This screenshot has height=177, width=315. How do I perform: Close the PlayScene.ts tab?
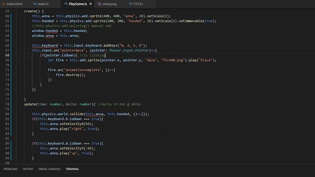pyautogui.click(x=91, y=4)
